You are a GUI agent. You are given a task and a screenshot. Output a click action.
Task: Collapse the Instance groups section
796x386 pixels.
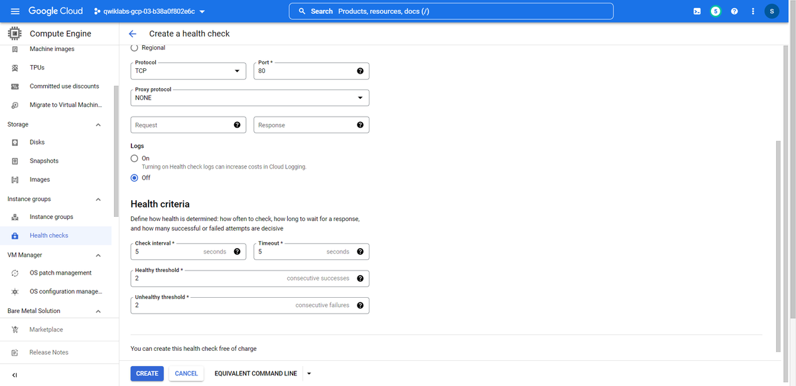pos(98,199)
